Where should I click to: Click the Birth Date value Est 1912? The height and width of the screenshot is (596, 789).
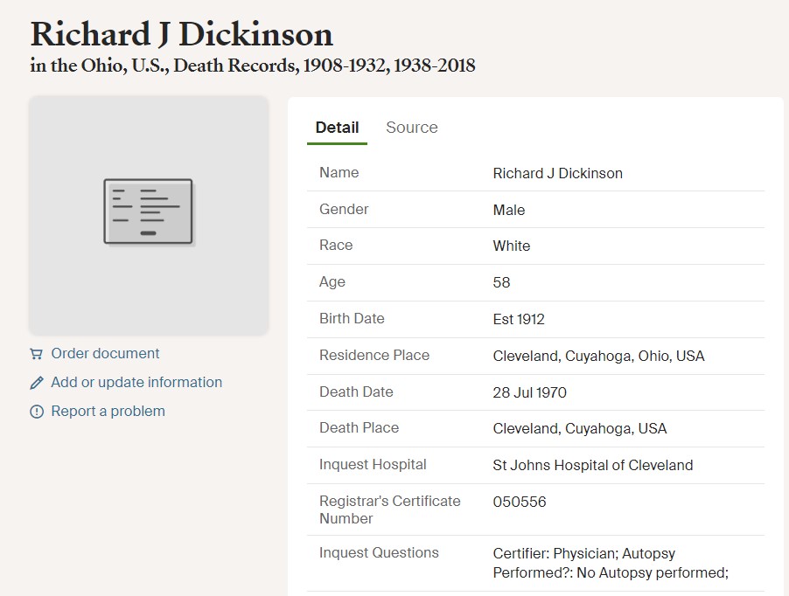(x=519, y=320)
